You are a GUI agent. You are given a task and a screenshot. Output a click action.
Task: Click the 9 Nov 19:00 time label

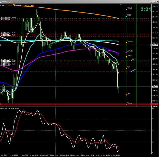tap(34, 155)
